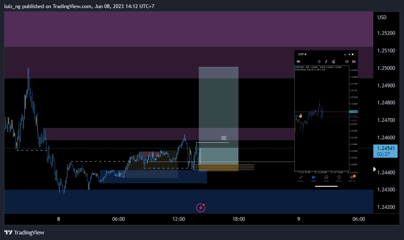Click the 12:00 time axis label
This screenshot has height=240, width=404.
point(179,219)
